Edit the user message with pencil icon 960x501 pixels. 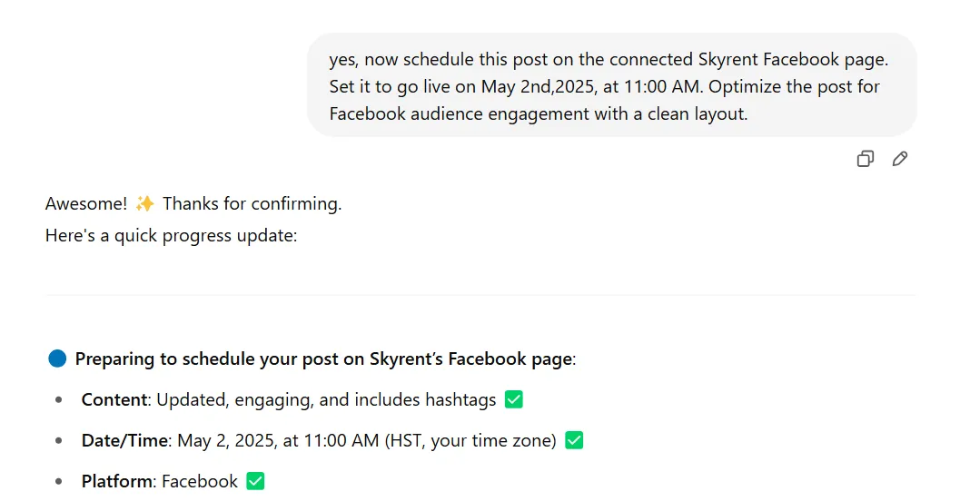tap(899, 159)
